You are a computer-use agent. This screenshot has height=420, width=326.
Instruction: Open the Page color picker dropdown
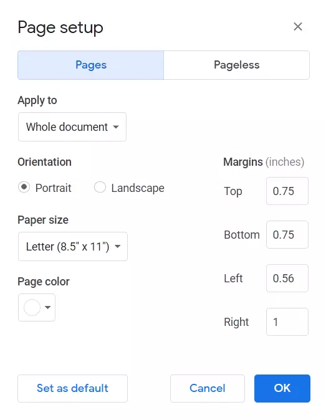click(x=37, y=307)
